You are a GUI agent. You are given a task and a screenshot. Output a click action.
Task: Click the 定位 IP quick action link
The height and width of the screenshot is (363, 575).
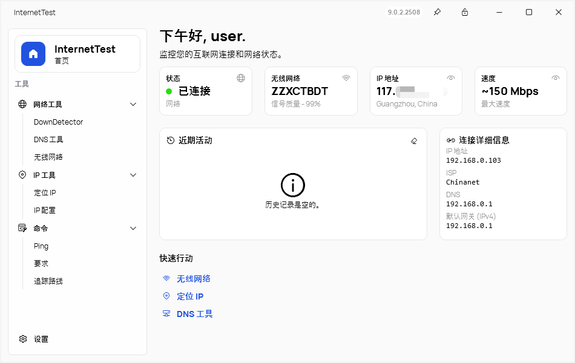pyautogui.click(x=189, y=296)
